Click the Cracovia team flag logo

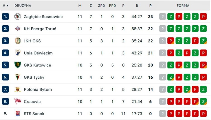[x=18, y=101]
